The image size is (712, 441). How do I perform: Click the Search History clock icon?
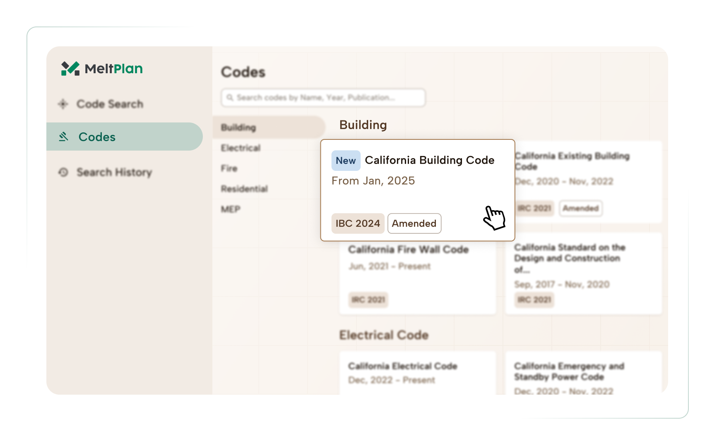click(x=63, y=172)
